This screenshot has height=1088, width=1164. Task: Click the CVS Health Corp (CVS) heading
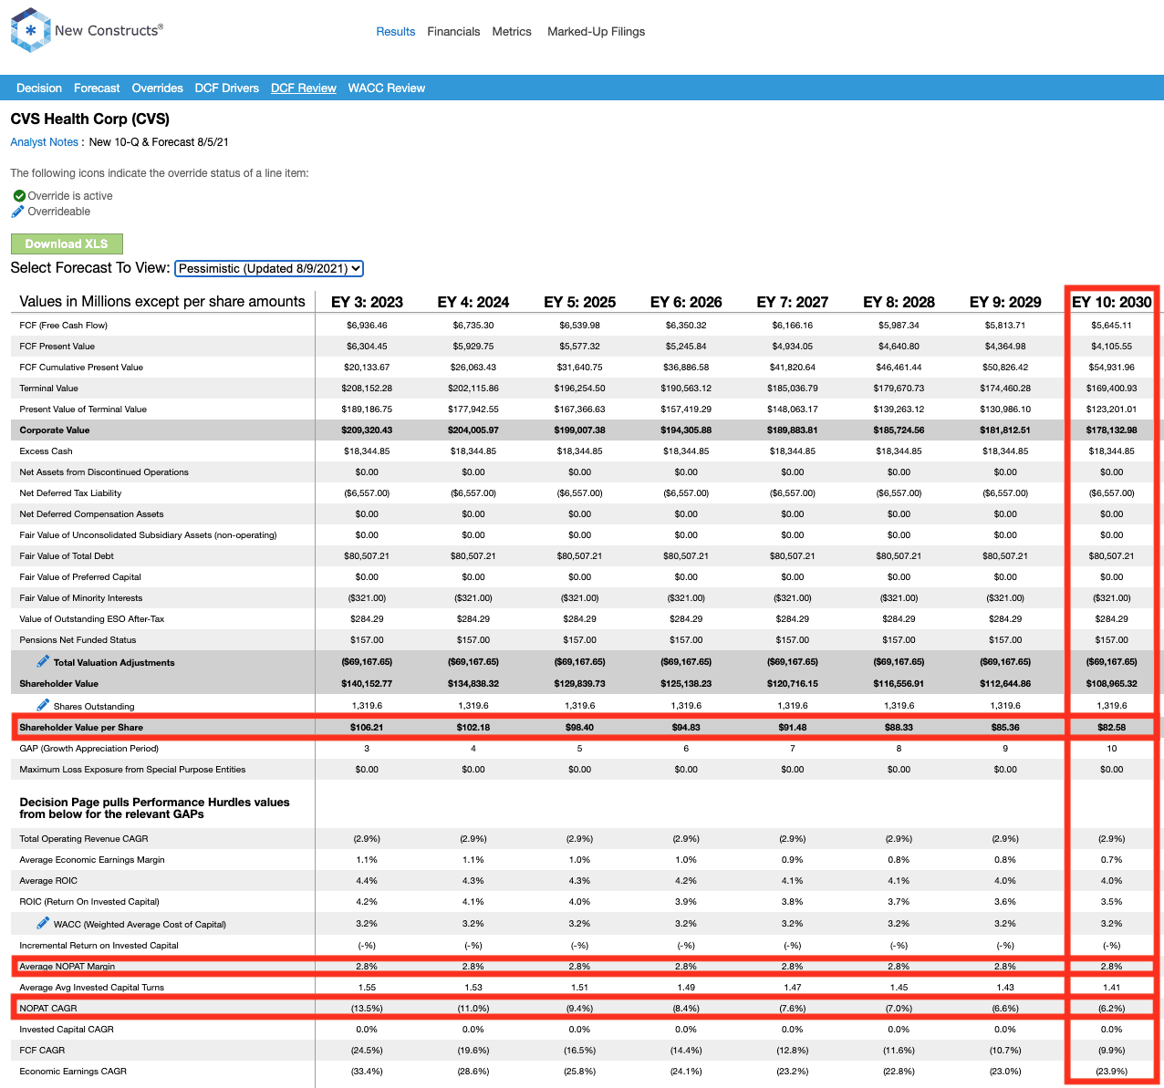pyautogui.click(x=89, y=119)
